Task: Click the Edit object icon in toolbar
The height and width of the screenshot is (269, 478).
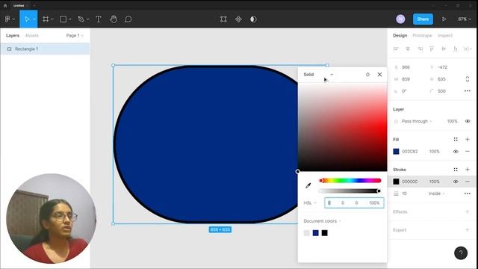Action: tap(223, 19)
